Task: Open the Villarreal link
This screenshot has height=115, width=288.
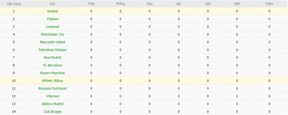Action: (52, 96)
